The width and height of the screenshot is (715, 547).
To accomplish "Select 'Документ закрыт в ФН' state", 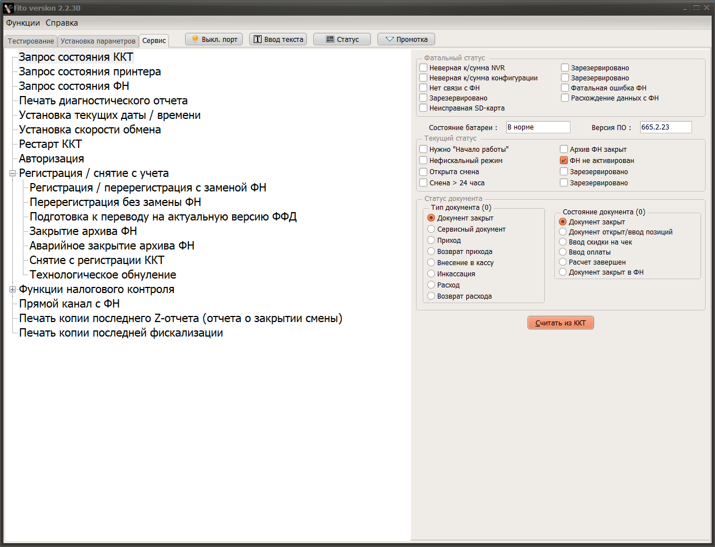I will click(563, 272).
